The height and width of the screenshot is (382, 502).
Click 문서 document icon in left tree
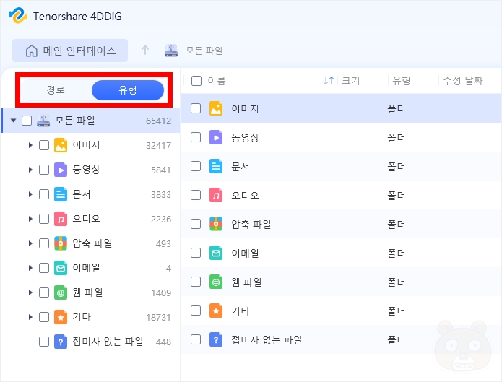tap(61, 194)
